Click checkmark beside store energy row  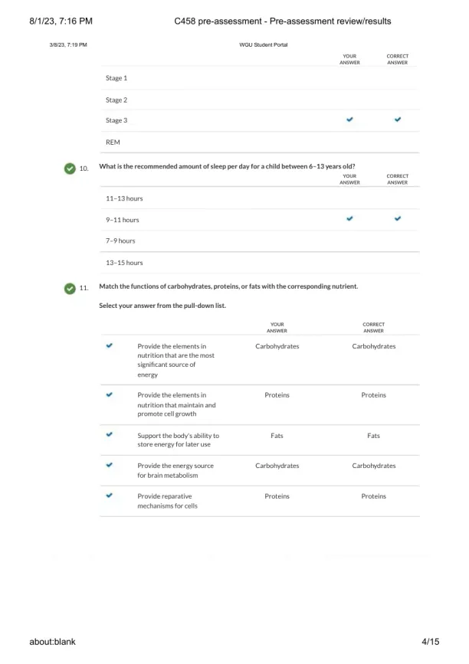pyautogui.click(x=110, y=434)
